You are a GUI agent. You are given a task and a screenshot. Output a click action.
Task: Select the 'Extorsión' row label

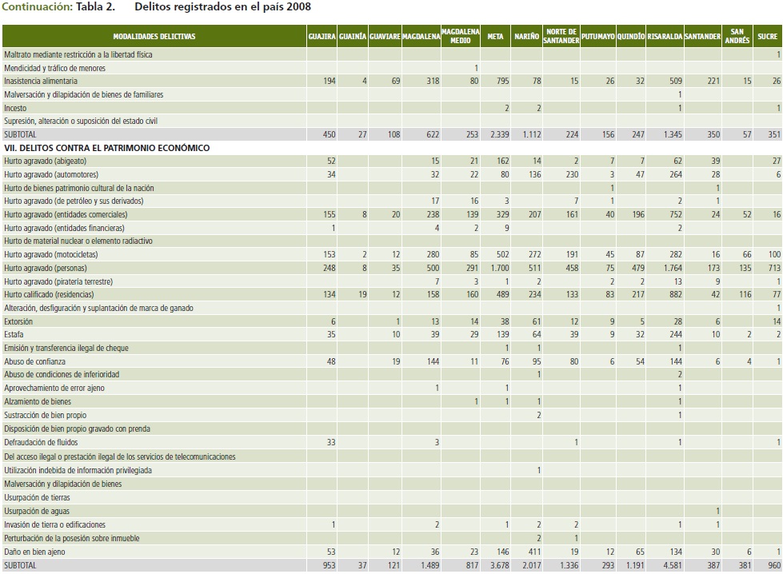click(18, 321)
